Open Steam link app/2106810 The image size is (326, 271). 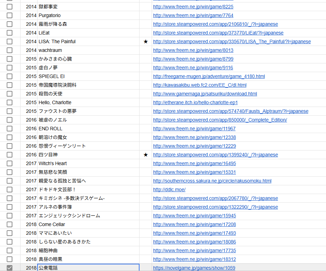(x=215, y=24)
